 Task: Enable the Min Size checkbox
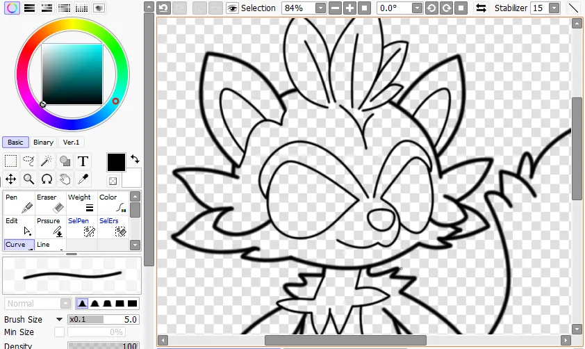[59, 332]
